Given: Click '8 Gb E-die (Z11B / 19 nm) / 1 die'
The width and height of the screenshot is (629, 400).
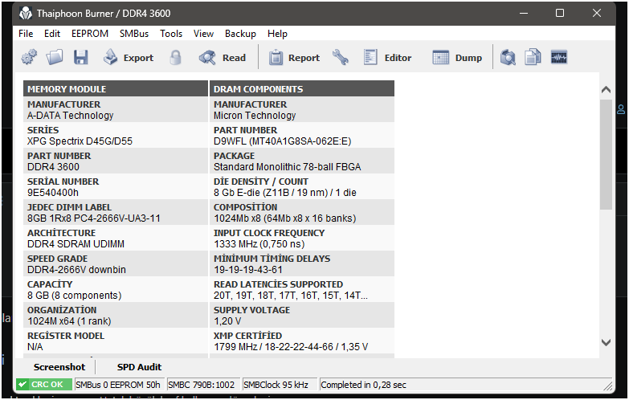Looking at the screenshot, I should pyautogui.click(x=285, y=193).
